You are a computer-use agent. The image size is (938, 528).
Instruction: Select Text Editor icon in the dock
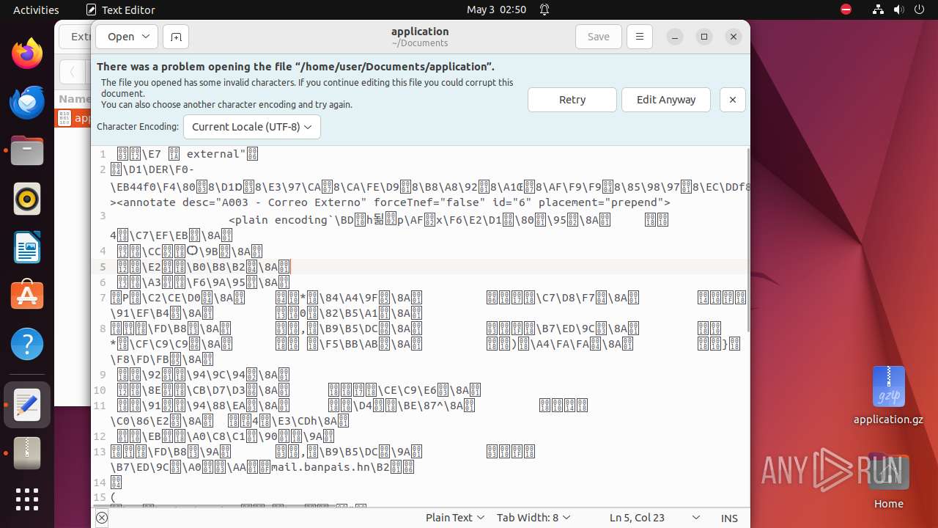coord(27,405)
